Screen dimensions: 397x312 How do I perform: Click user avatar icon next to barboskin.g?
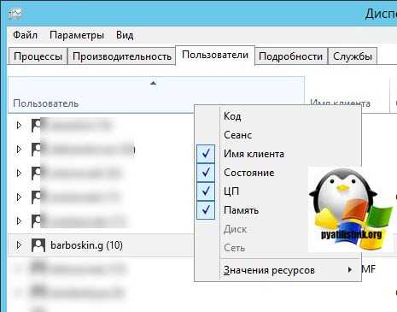point(38,245)
